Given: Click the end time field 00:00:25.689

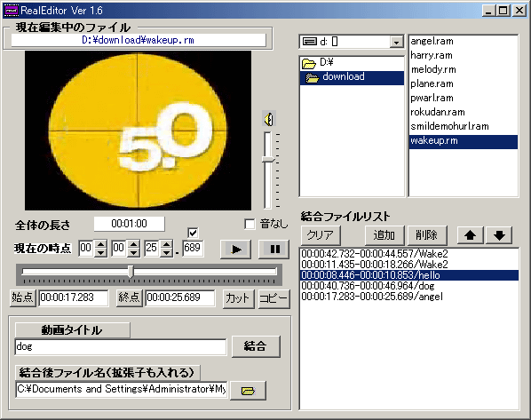Looking at the screenshot, I should point(180,297).
